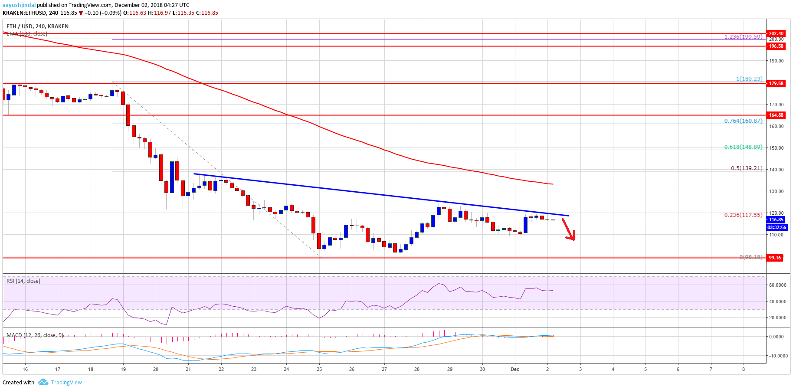Select the 0.236(117.55) Fibonacci label
This screenshot has width=793, height=390.
(743, 215)
